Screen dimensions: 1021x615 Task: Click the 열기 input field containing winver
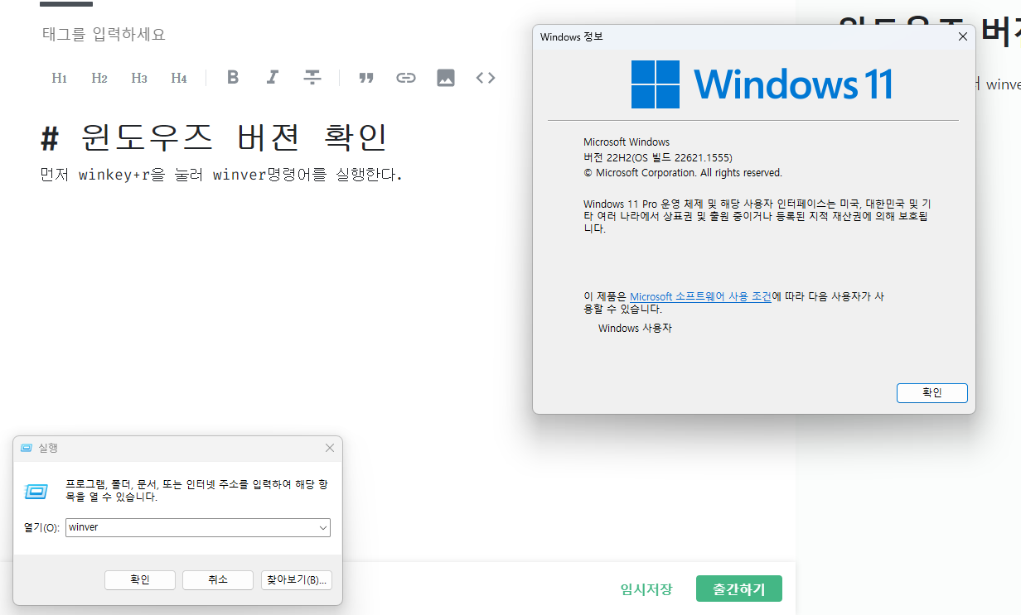[197, 527]
